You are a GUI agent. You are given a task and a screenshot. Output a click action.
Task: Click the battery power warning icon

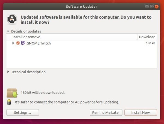[x=9, y=102]
